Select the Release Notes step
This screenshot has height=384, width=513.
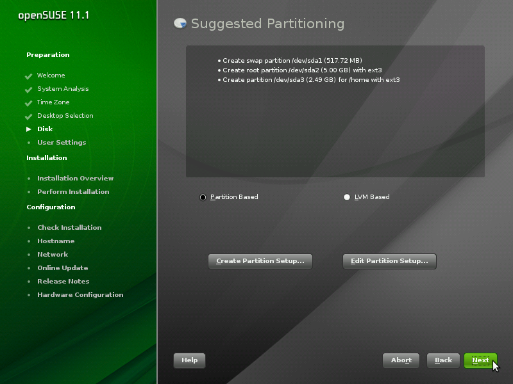click(63, 281)
